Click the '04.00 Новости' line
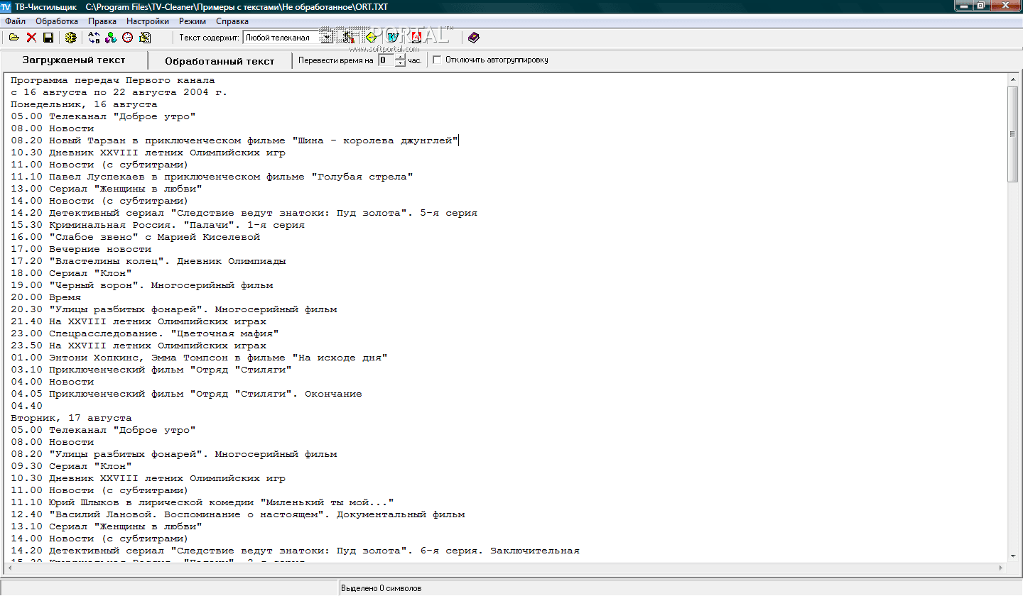 [53, 382]
